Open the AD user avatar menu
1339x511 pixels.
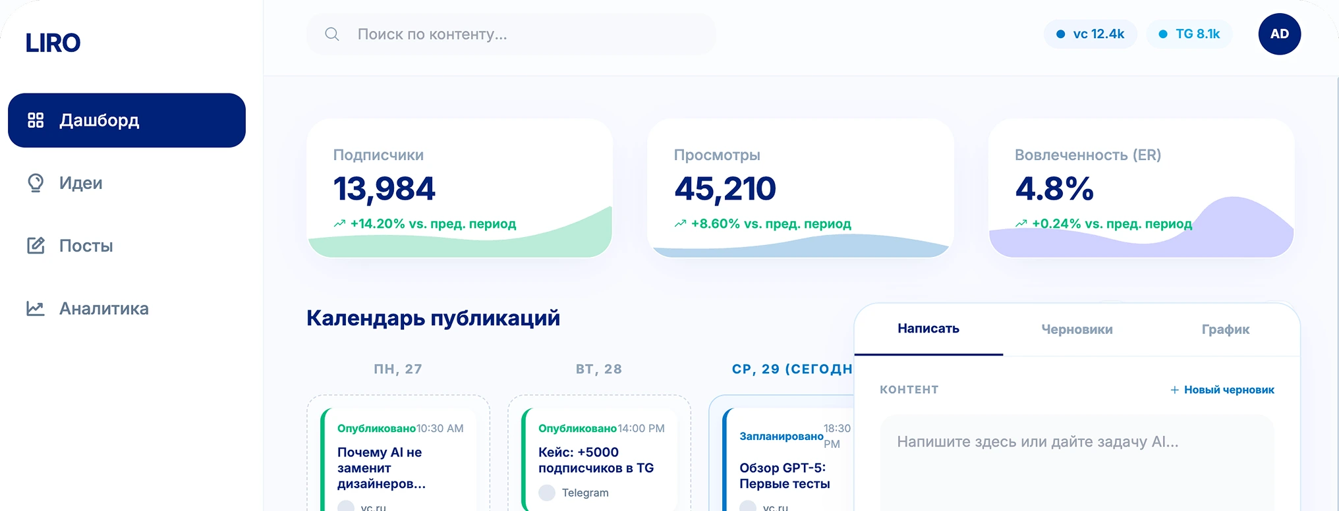pyautogui.click(x=1280, y=34)
